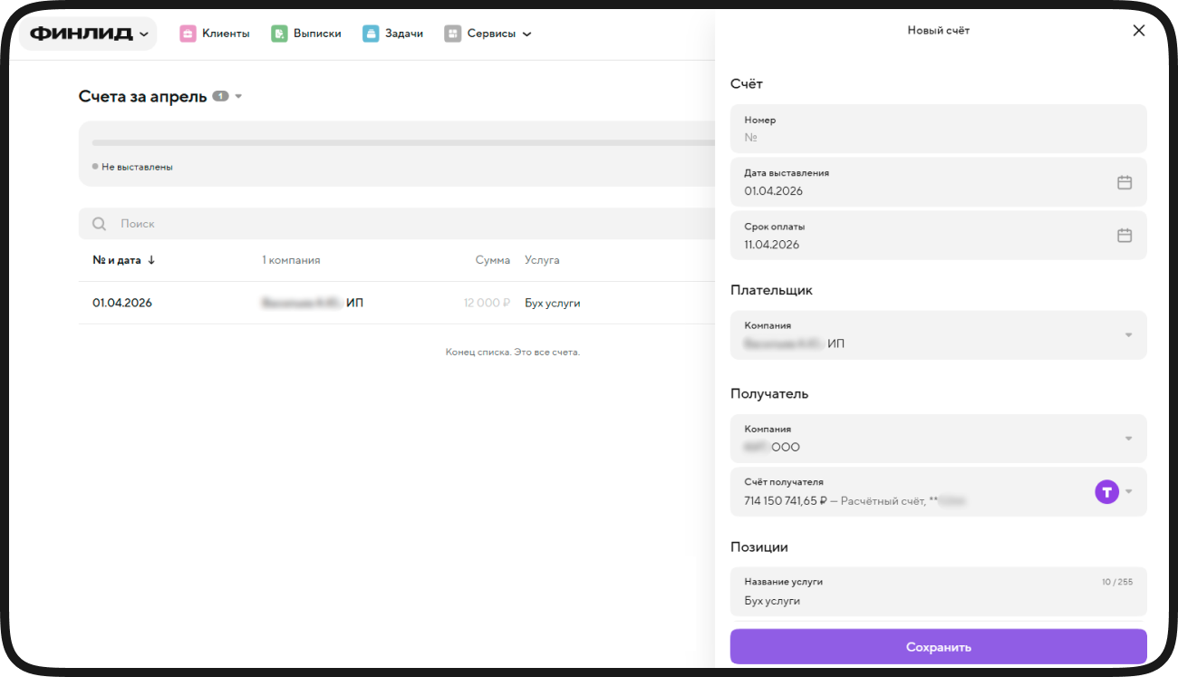This screenshot has height=677, width=1178.
Task: Open calendar for Срок оплаты
Action: [x=1125, y=236]
